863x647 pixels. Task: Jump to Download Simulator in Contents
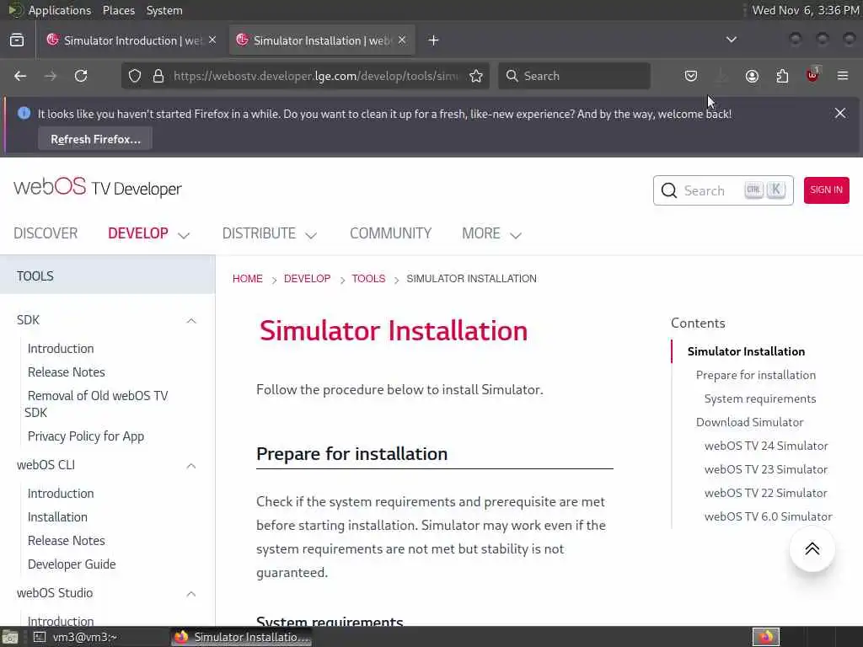click(749, 423)
